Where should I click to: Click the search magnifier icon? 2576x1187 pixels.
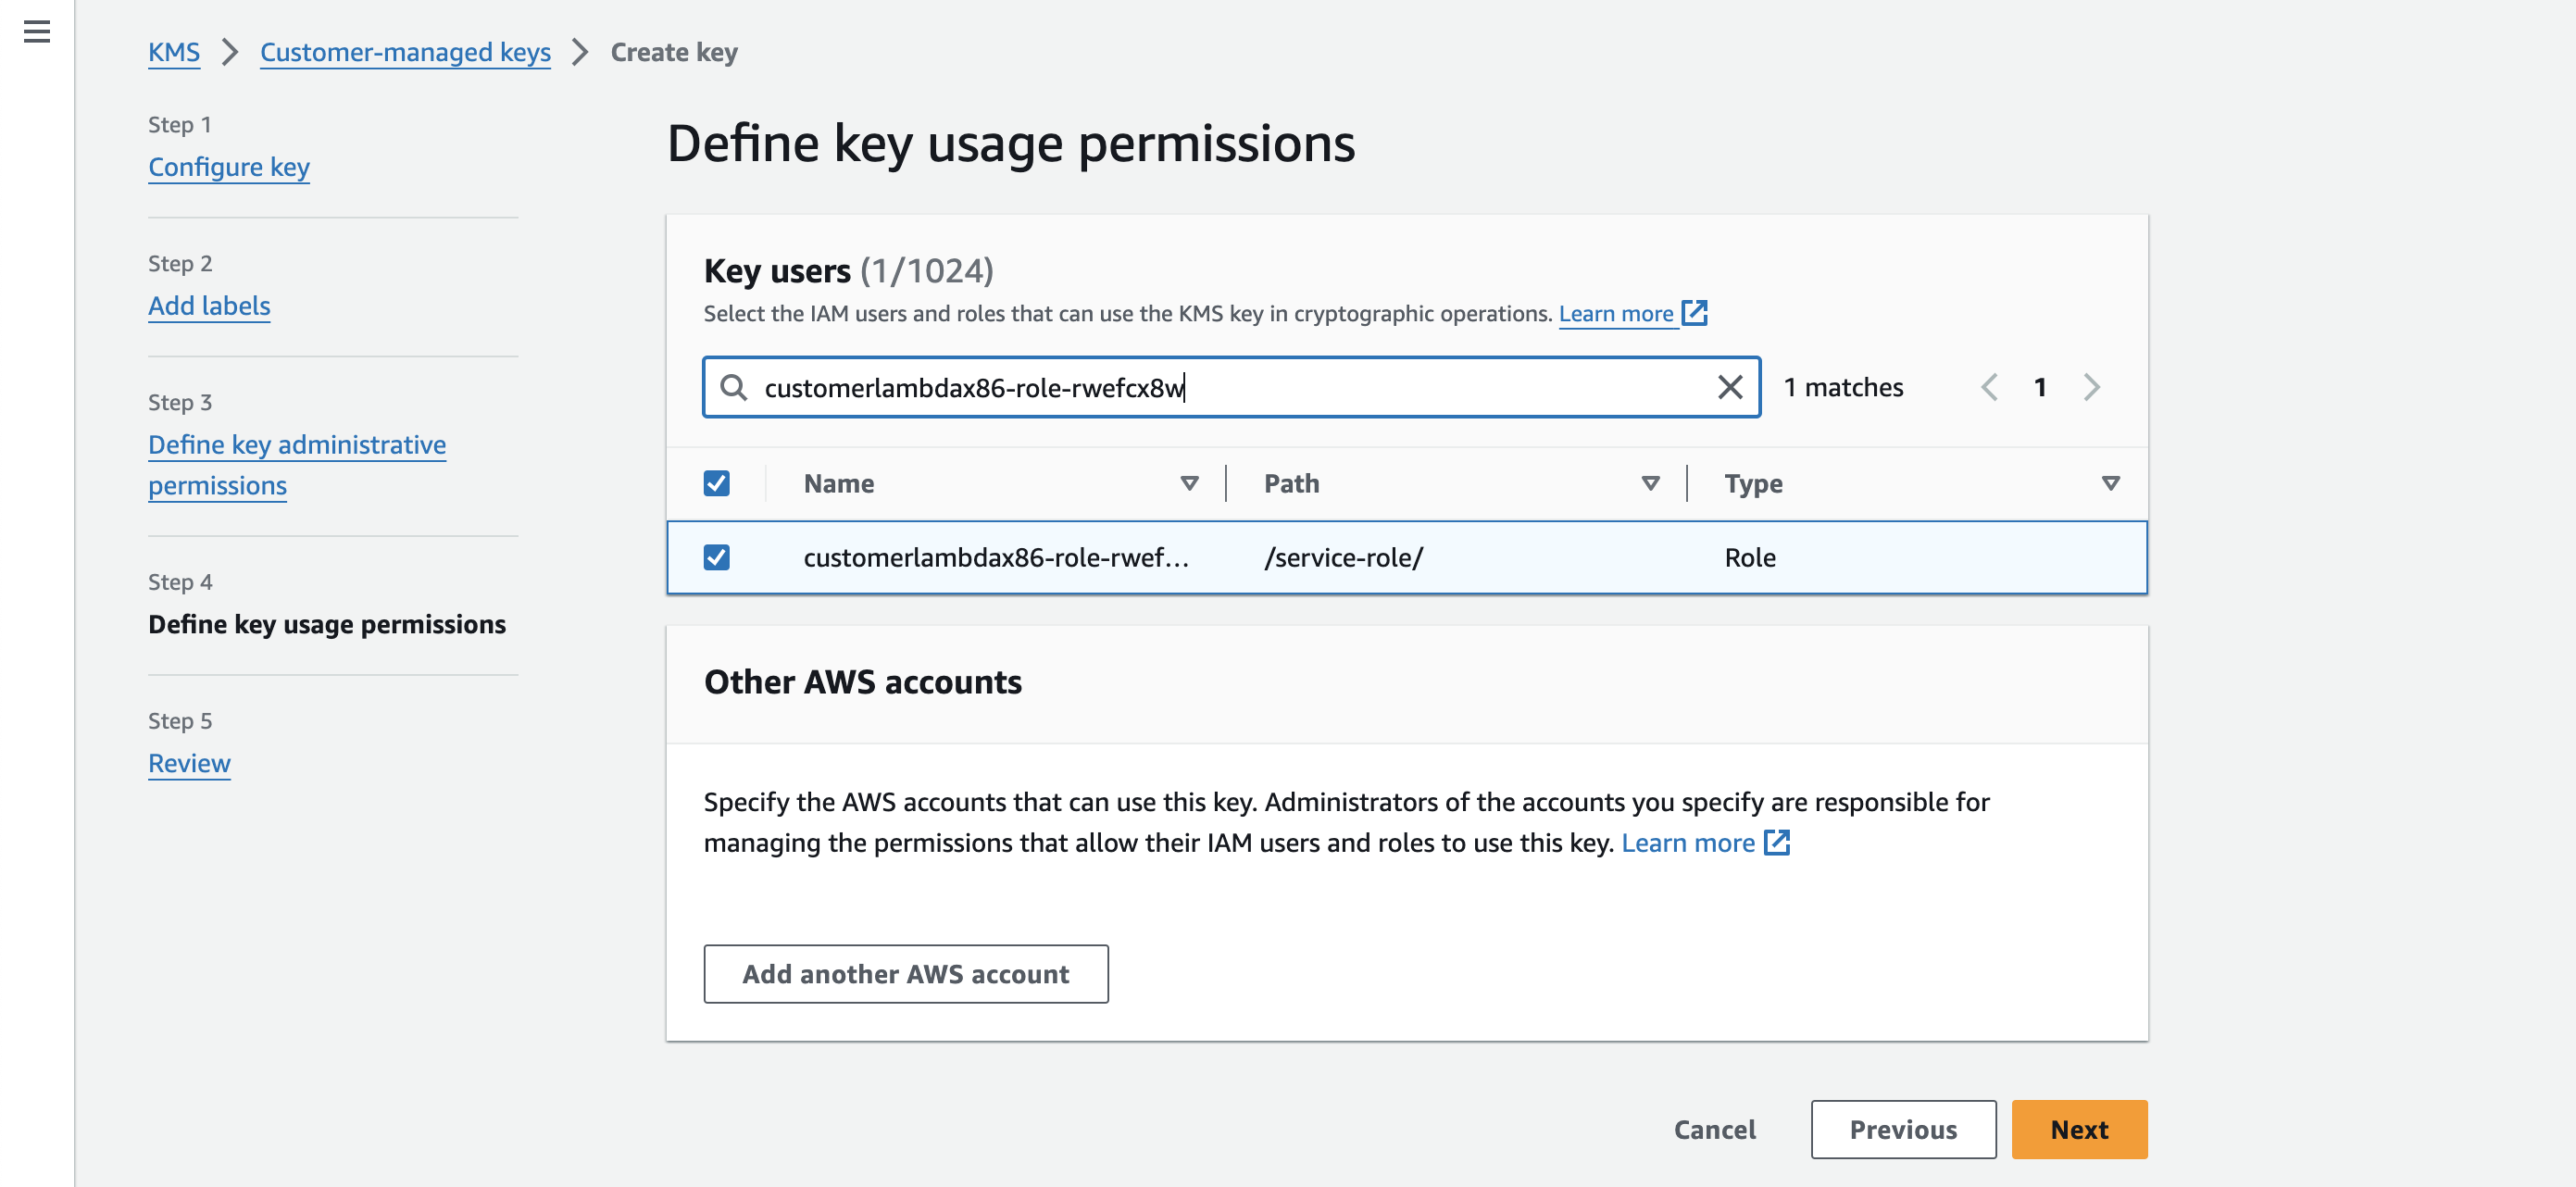pyautogui.click(x=734, y=387)
